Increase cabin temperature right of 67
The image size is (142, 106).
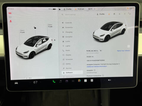coord(41,82)
